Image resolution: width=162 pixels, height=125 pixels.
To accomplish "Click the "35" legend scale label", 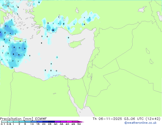I will pos(61,124).
